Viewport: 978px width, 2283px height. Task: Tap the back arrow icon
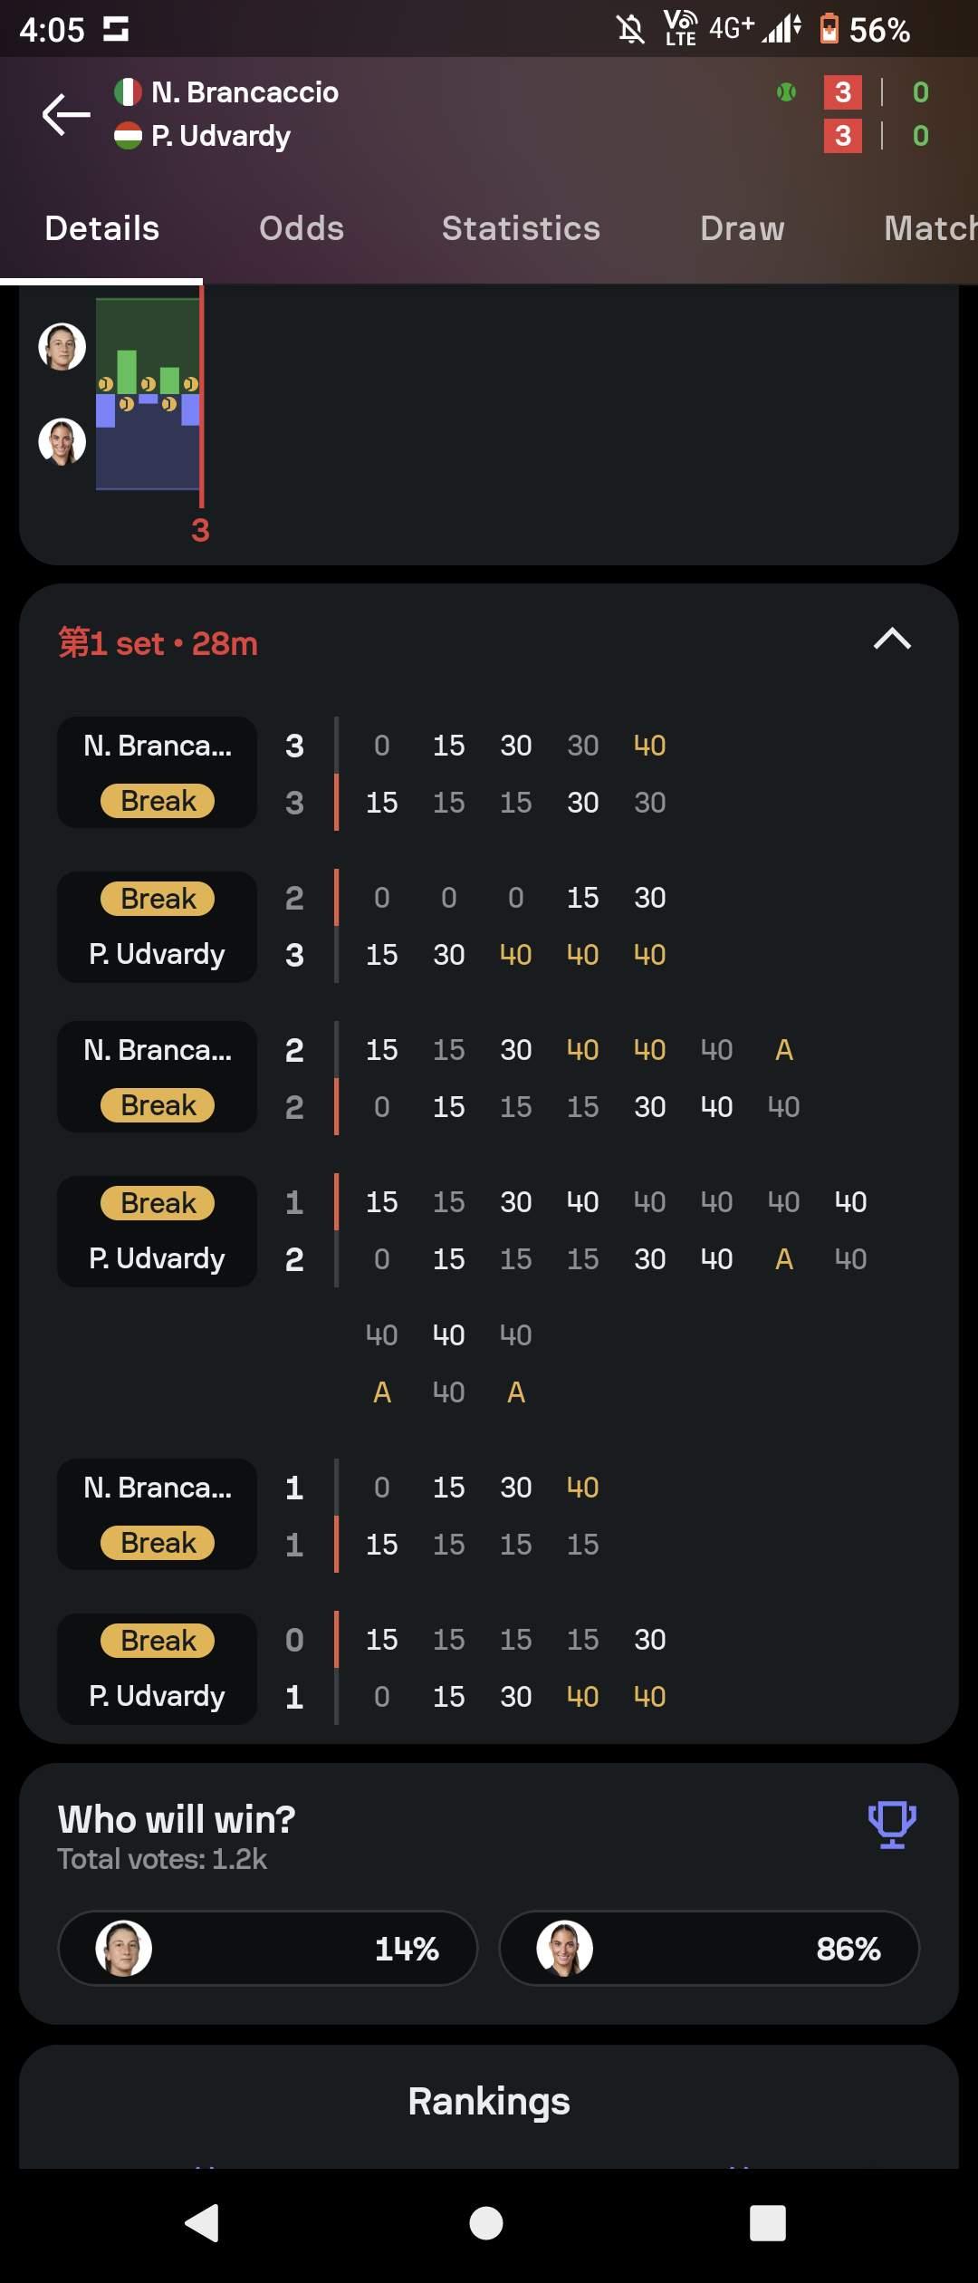66,114
